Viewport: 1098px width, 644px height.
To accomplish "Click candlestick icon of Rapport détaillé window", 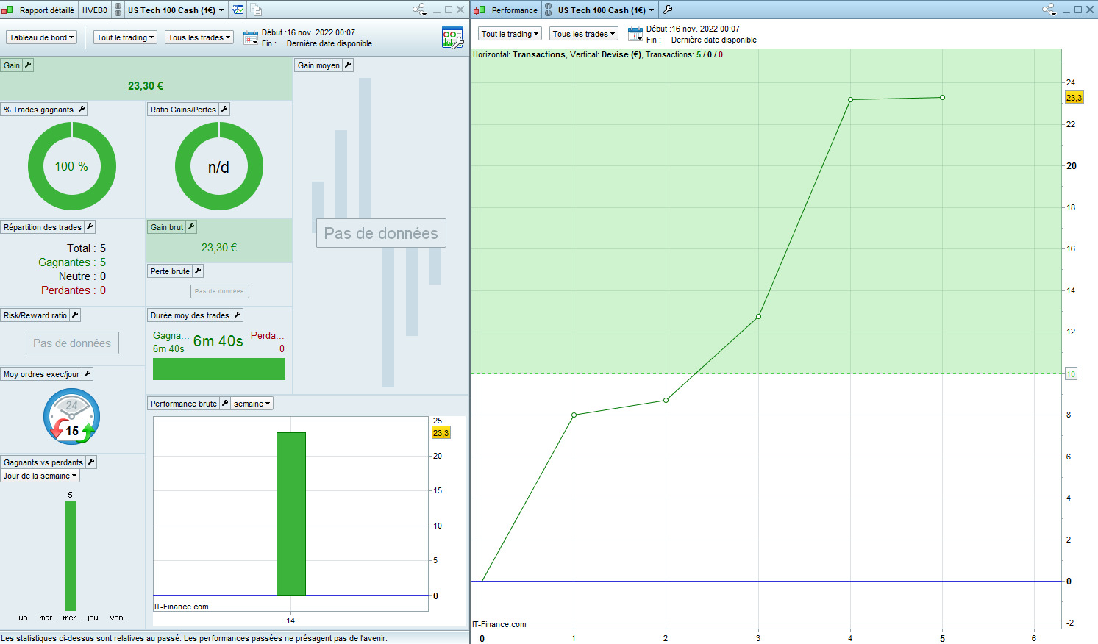I will tap(7, 10).
